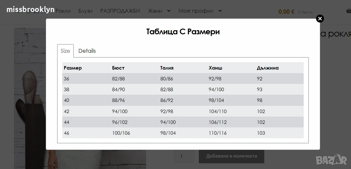Click bust value 100/106
The width and height of the screenshot is (351, 169).
click(121, 133)
